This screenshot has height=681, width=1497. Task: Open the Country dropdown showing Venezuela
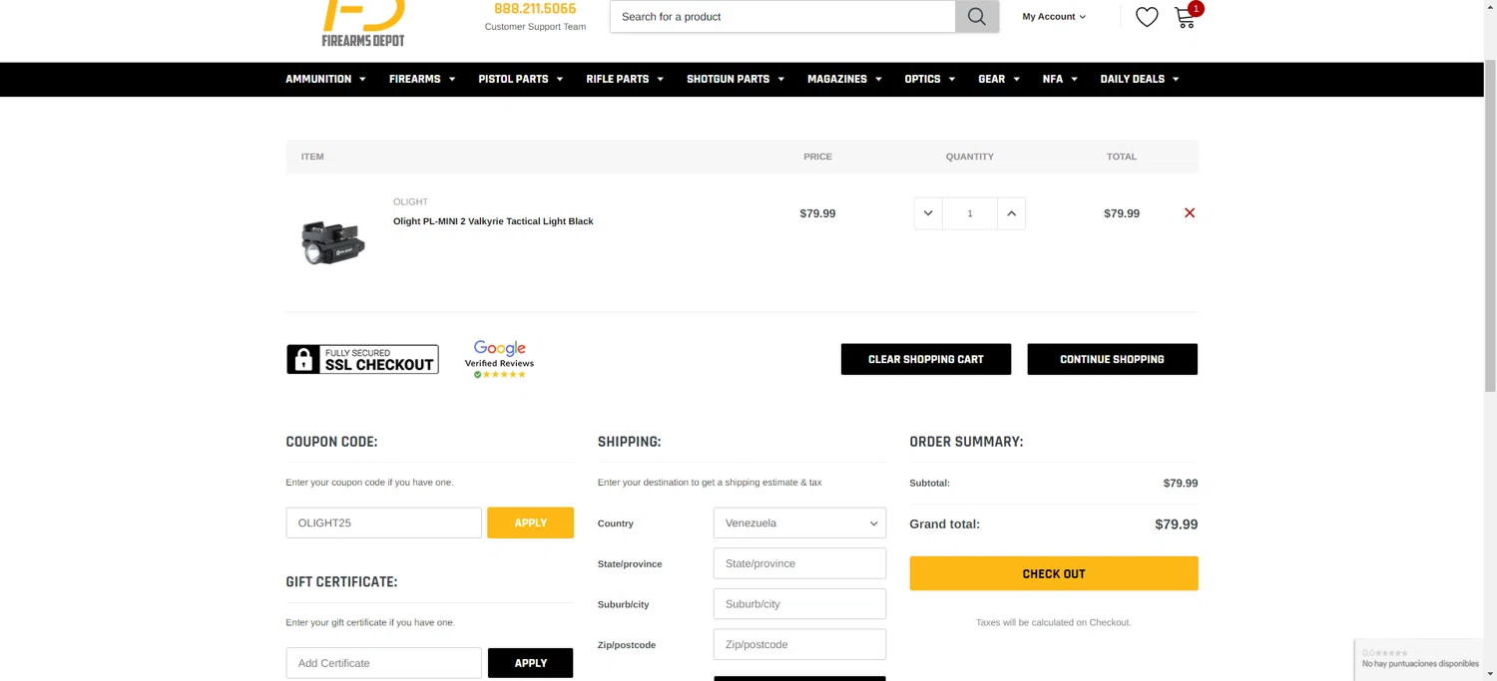[799, 522]
